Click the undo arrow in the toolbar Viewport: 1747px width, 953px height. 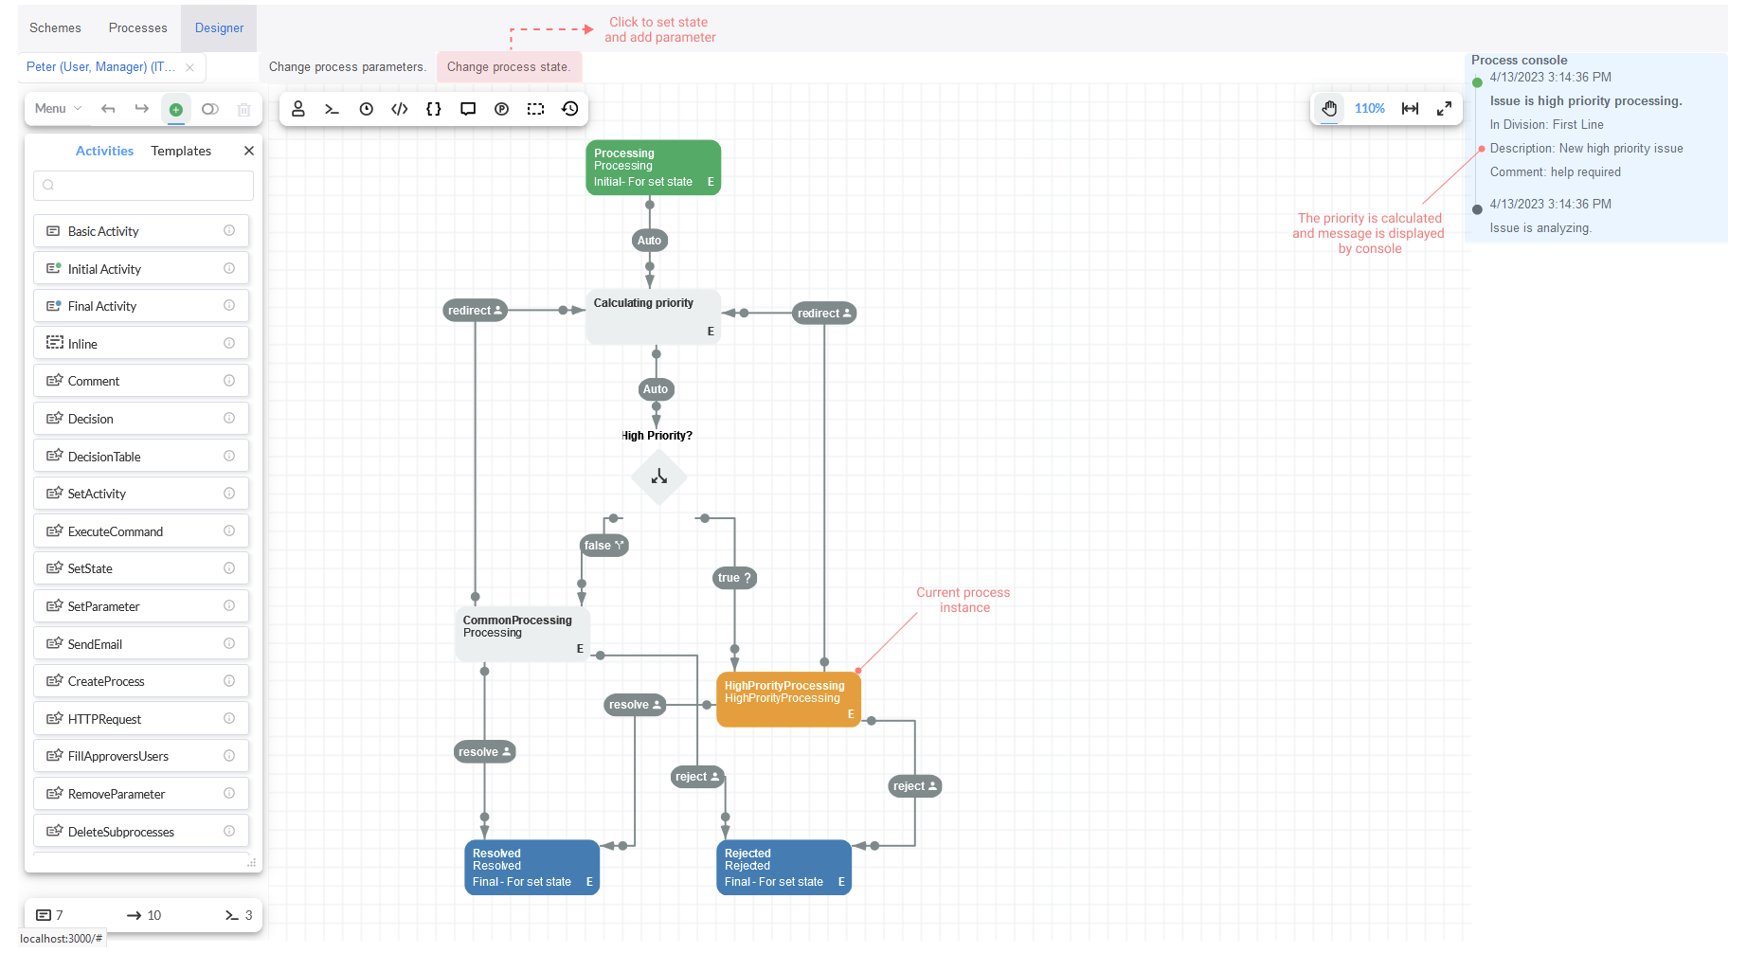[108, 109]
